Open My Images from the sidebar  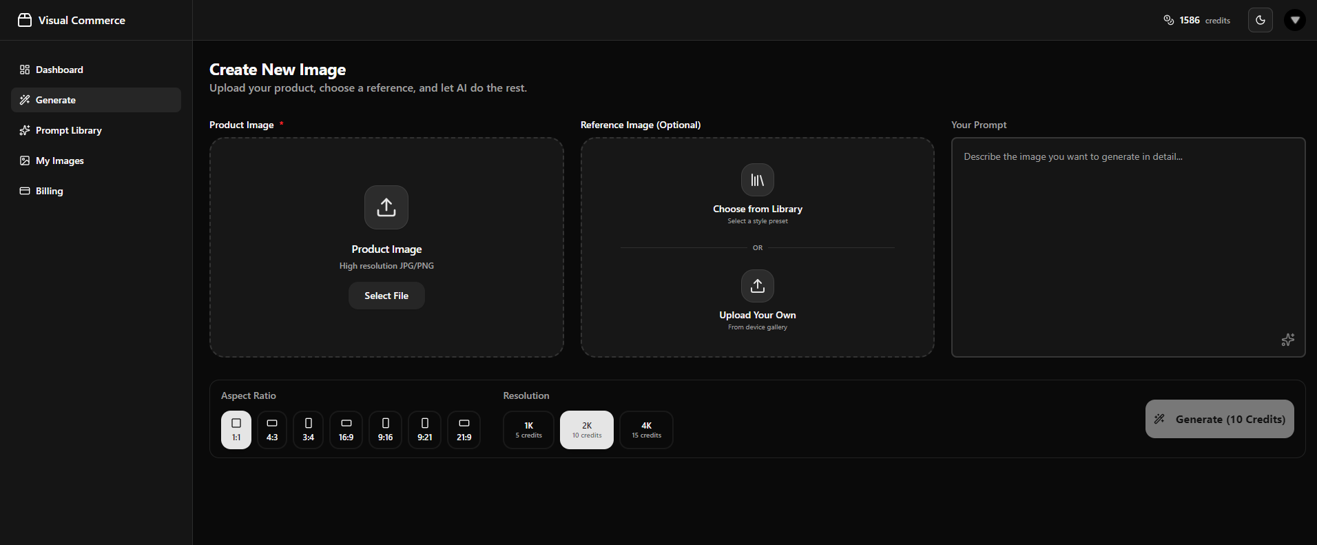coord(59,161)
